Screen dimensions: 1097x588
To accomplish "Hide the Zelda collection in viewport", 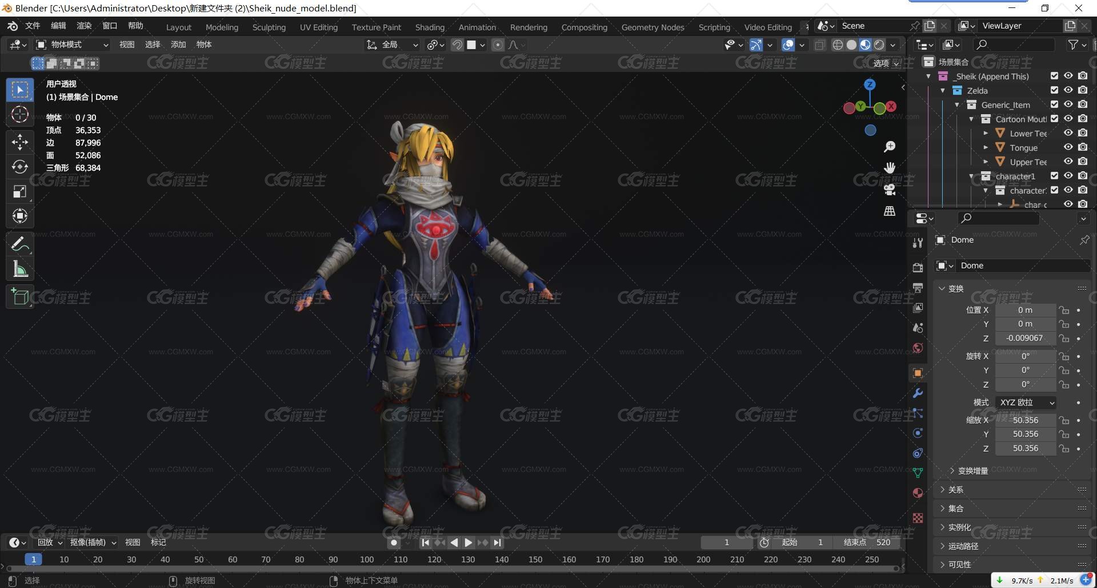I will tap(1068, 90).
